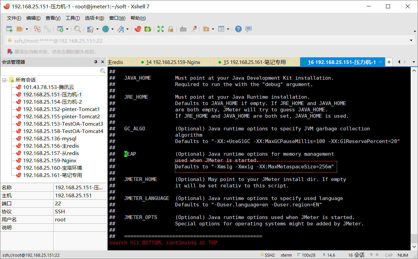Select session 101.43.78.153-腾讯云
Screen dimensions: 418x259
tap(49, 87)
